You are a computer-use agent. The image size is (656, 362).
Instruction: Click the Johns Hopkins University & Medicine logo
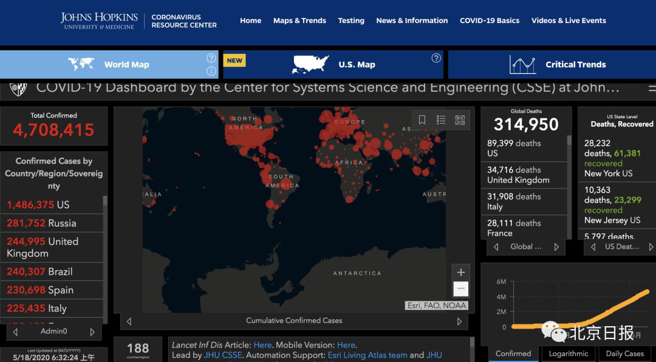99,21
